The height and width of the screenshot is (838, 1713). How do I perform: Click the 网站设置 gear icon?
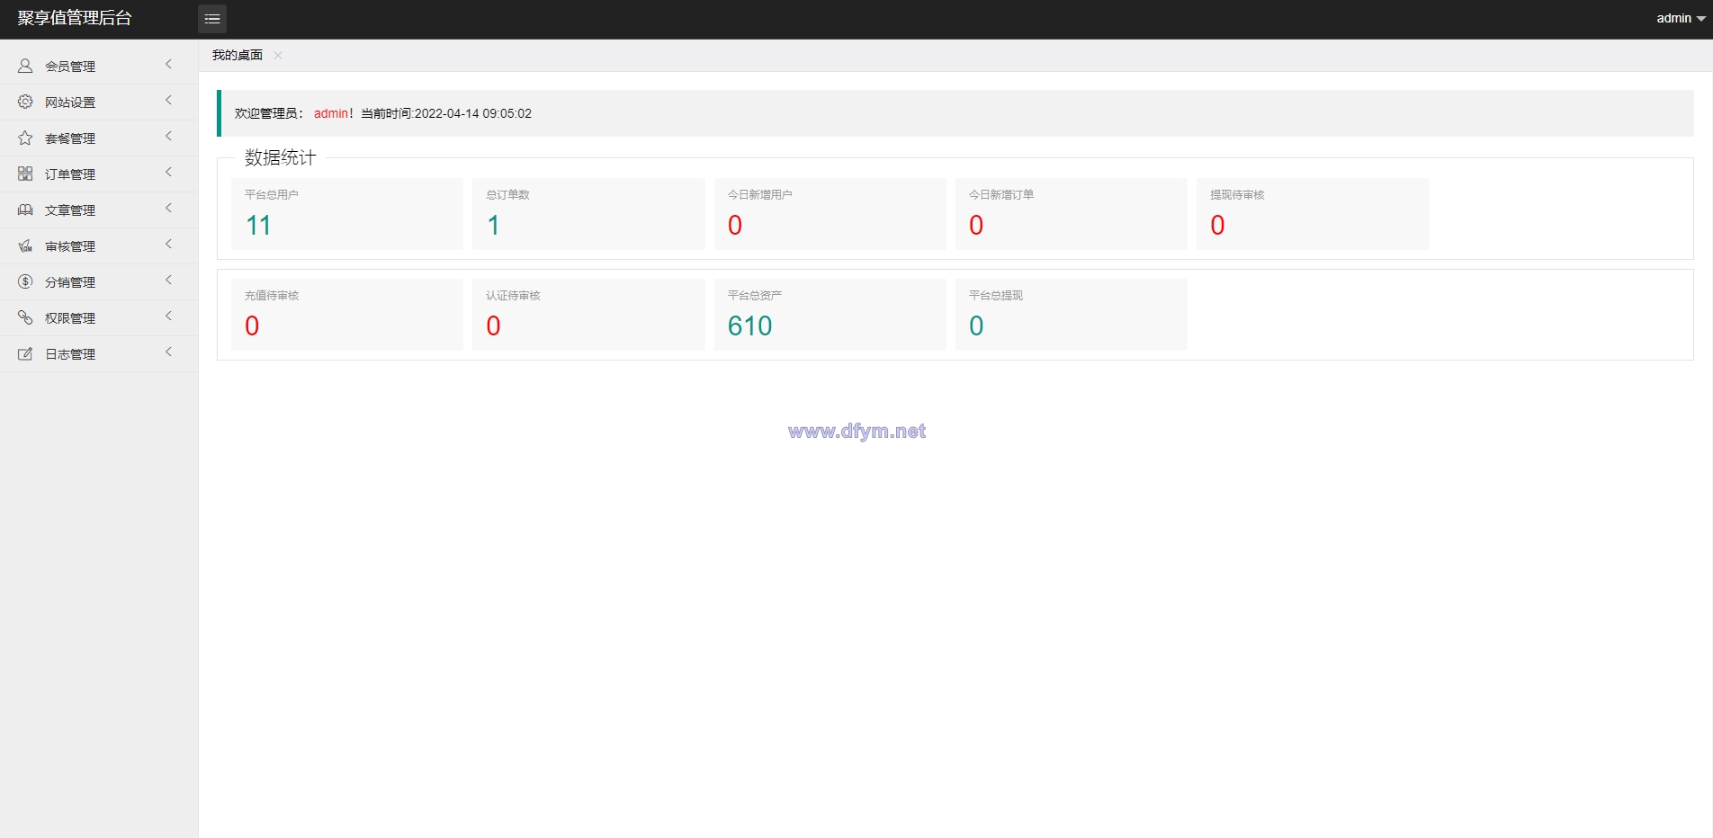25,102
